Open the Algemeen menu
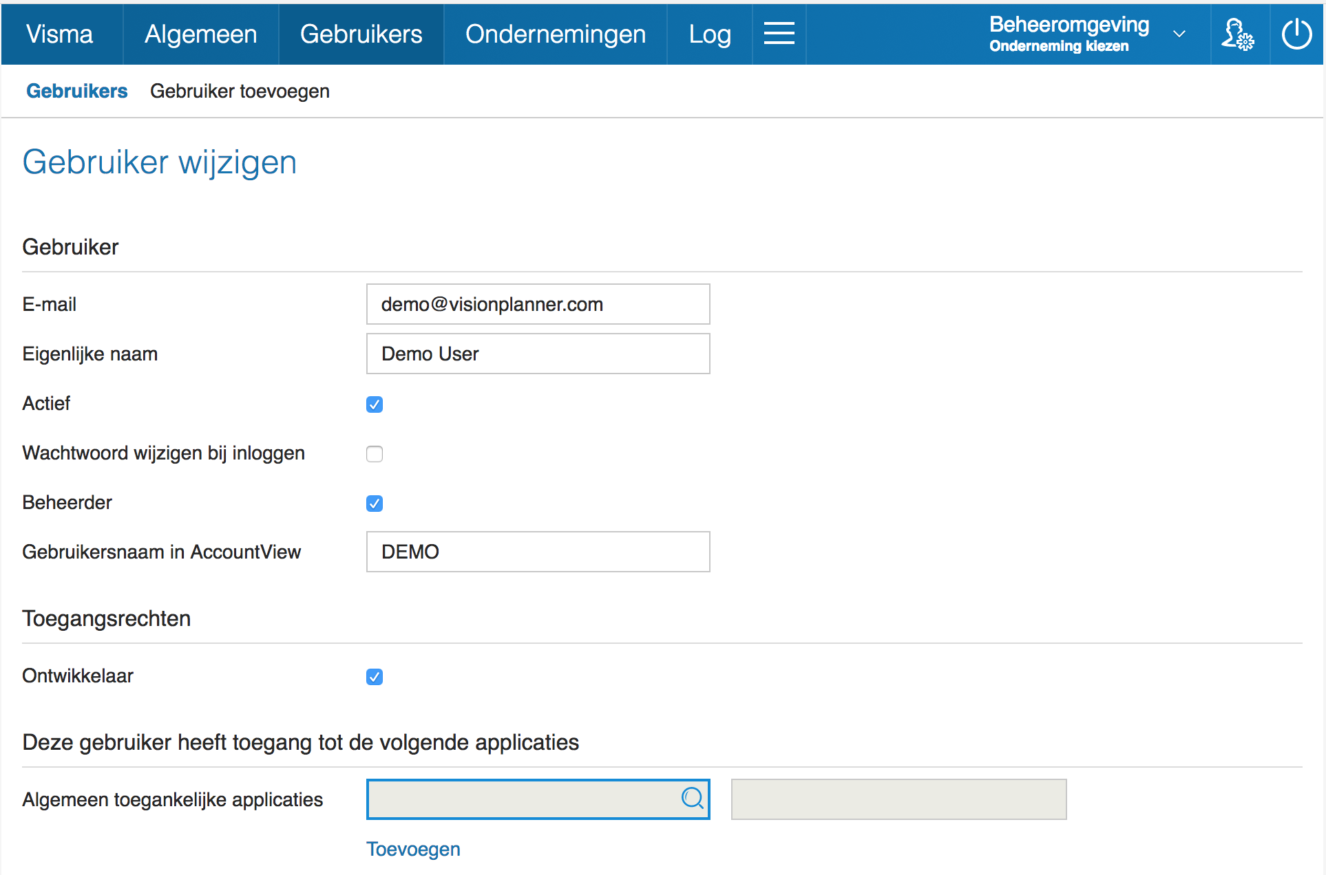1326x875 pixels. (x=201, y=34)
